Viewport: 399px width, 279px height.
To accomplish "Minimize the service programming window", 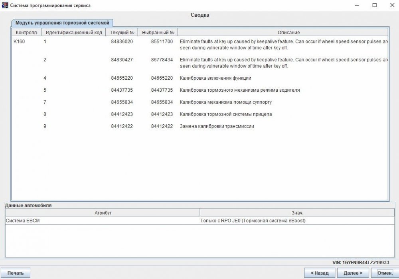I will pos(356,5).
